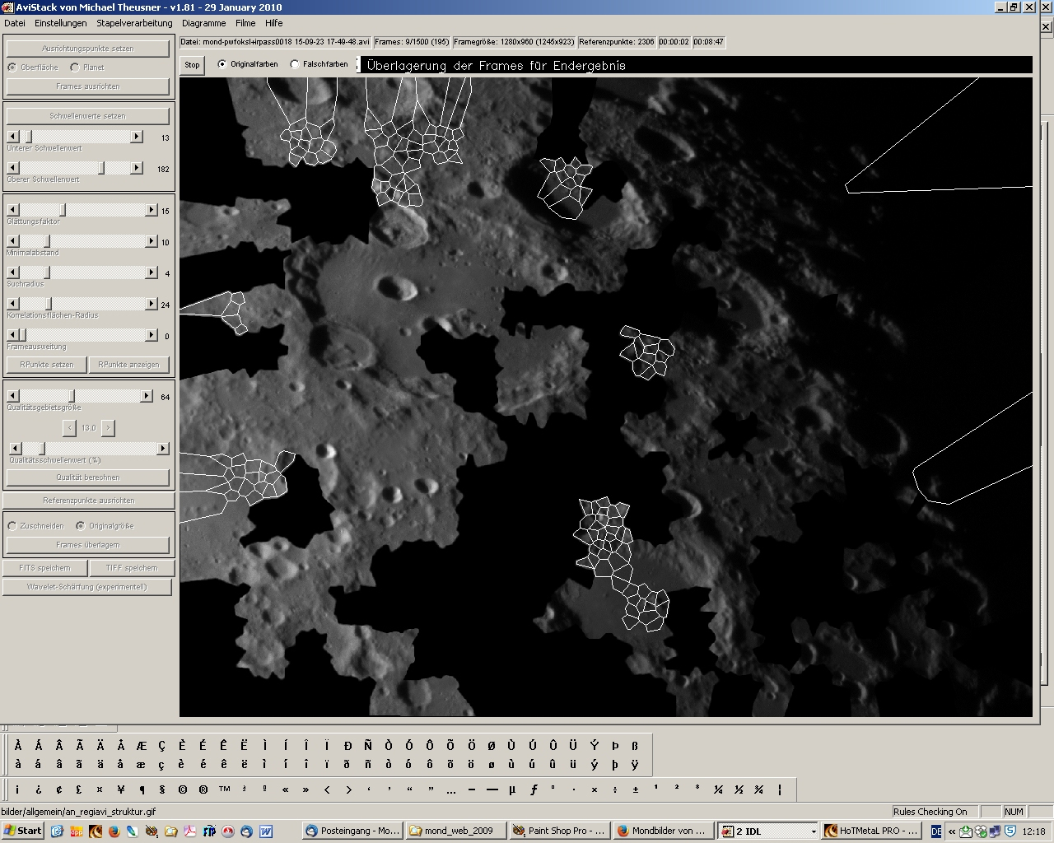Click the Æ character in the symbol palette
The width and height of the screenshot is (1054, 843).
pos(141,746)
